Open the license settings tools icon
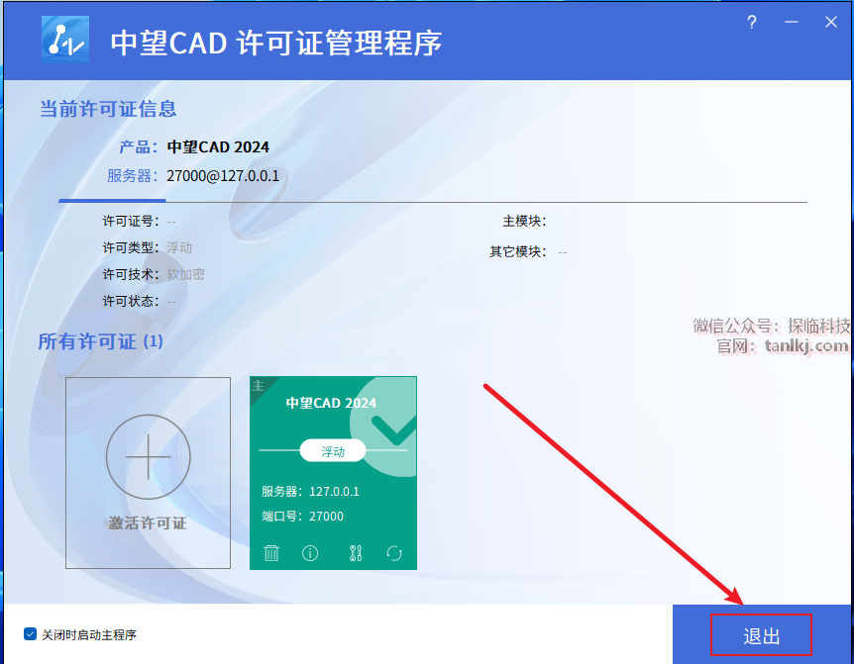 click(355, 553)
